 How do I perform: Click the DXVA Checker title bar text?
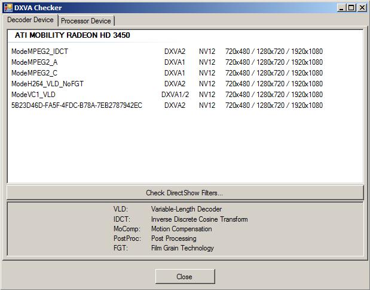38,8
